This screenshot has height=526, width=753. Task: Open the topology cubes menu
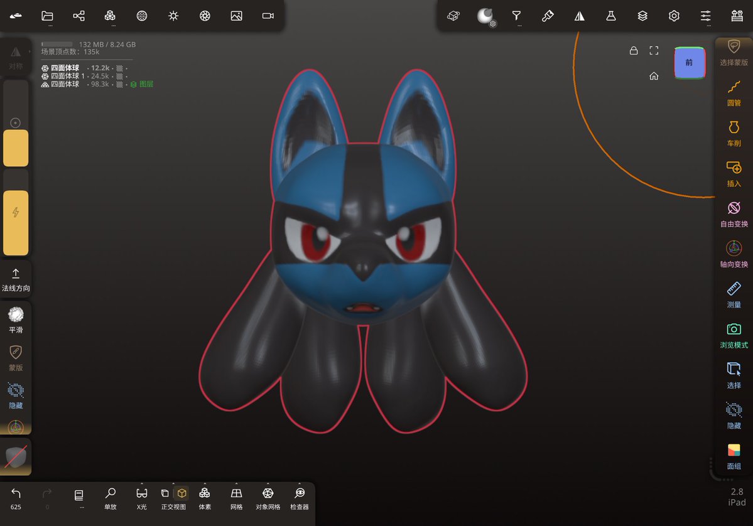pos(110,16)
